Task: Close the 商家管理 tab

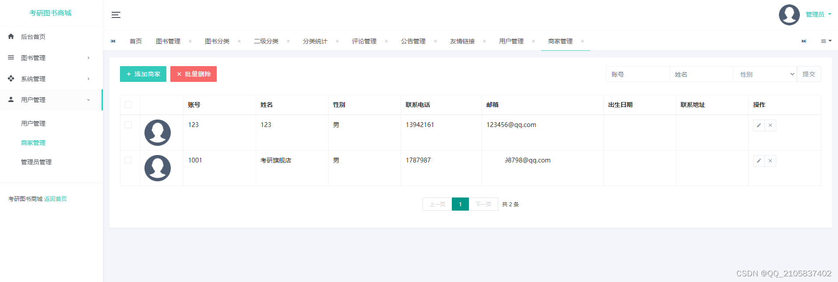Action: click(582, 41)
